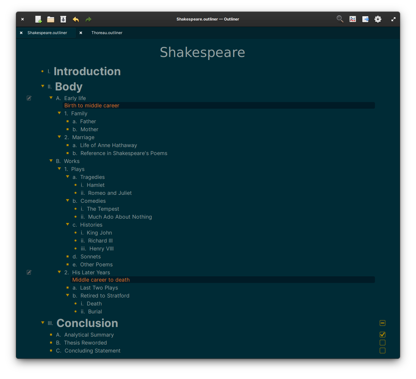
Task: Select the Concluding Statement item
Action: click(92, 351)
